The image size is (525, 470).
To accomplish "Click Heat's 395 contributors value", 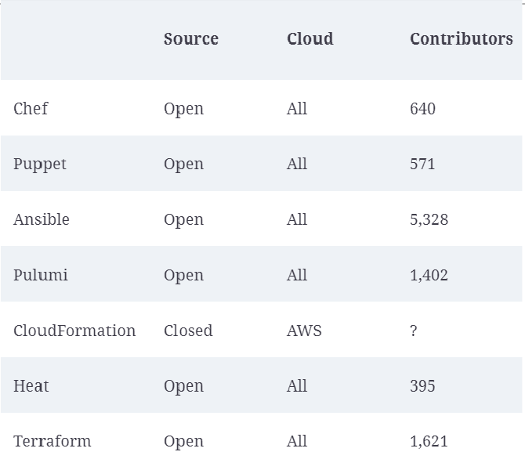I will [x=422, y=386].
